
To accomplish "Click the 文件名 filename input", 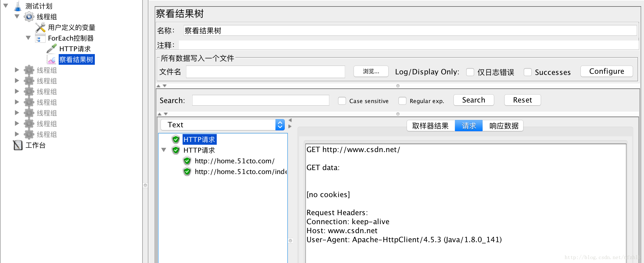I will 266,72.
